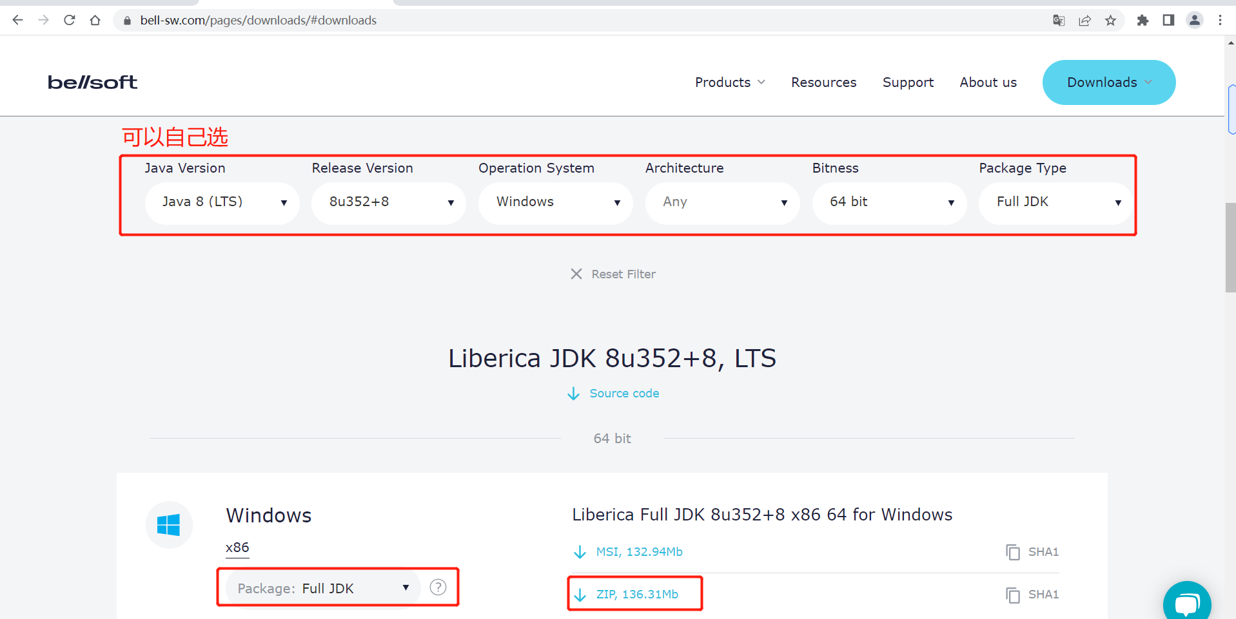The image size is (1236, 619).
Task: Click the Downloads button
Action: coord(1109,82)
